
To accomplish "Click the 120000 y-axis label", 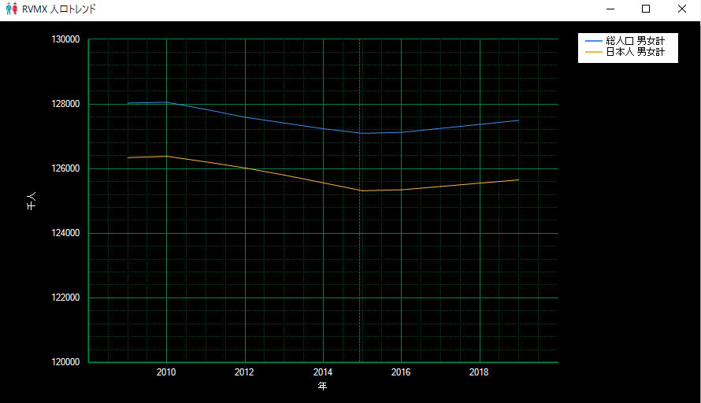I will tap(65, 362).
